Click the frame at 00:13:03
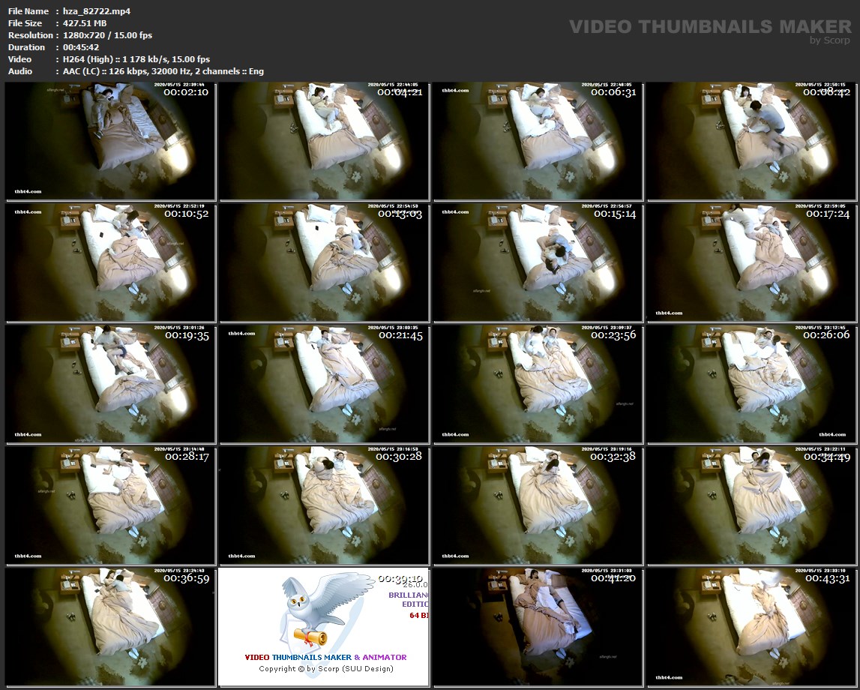860x690 pixels. (x=324, y=262)
